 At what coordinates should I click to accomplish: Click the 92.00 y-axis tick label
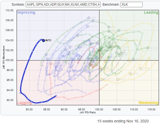click(x=10, y=100)
